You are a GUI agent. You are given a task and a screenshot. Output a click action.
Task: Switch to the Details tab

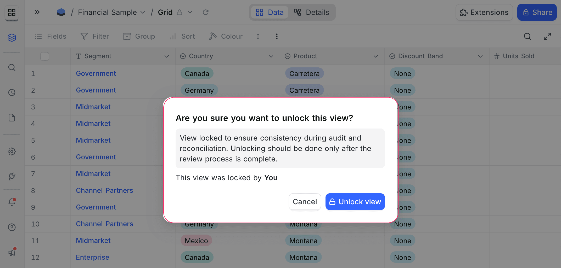point(312,12)
